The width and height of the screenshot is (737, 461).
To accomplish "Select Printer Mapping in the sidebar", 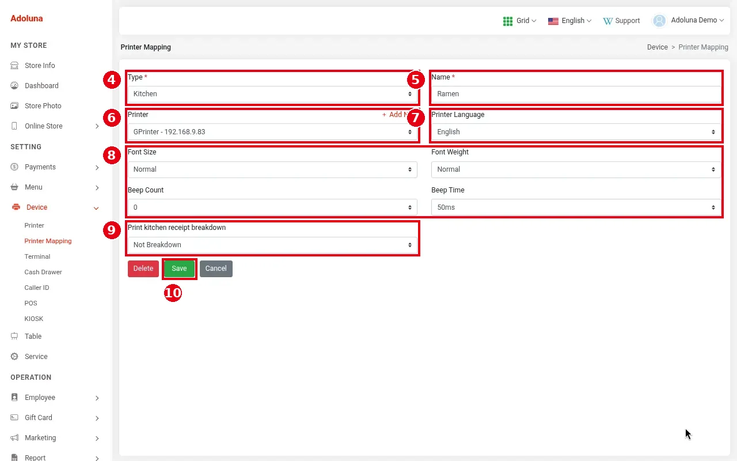I will point(48,241).
